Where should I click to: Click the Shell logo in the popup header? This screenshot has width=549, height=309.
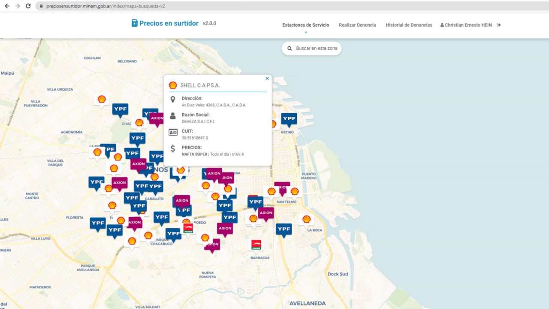coord(173,85)
